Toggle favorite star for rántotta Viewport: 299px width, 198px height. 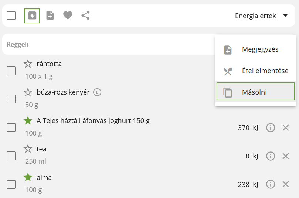pyautogui.click(x=28, y=64)
